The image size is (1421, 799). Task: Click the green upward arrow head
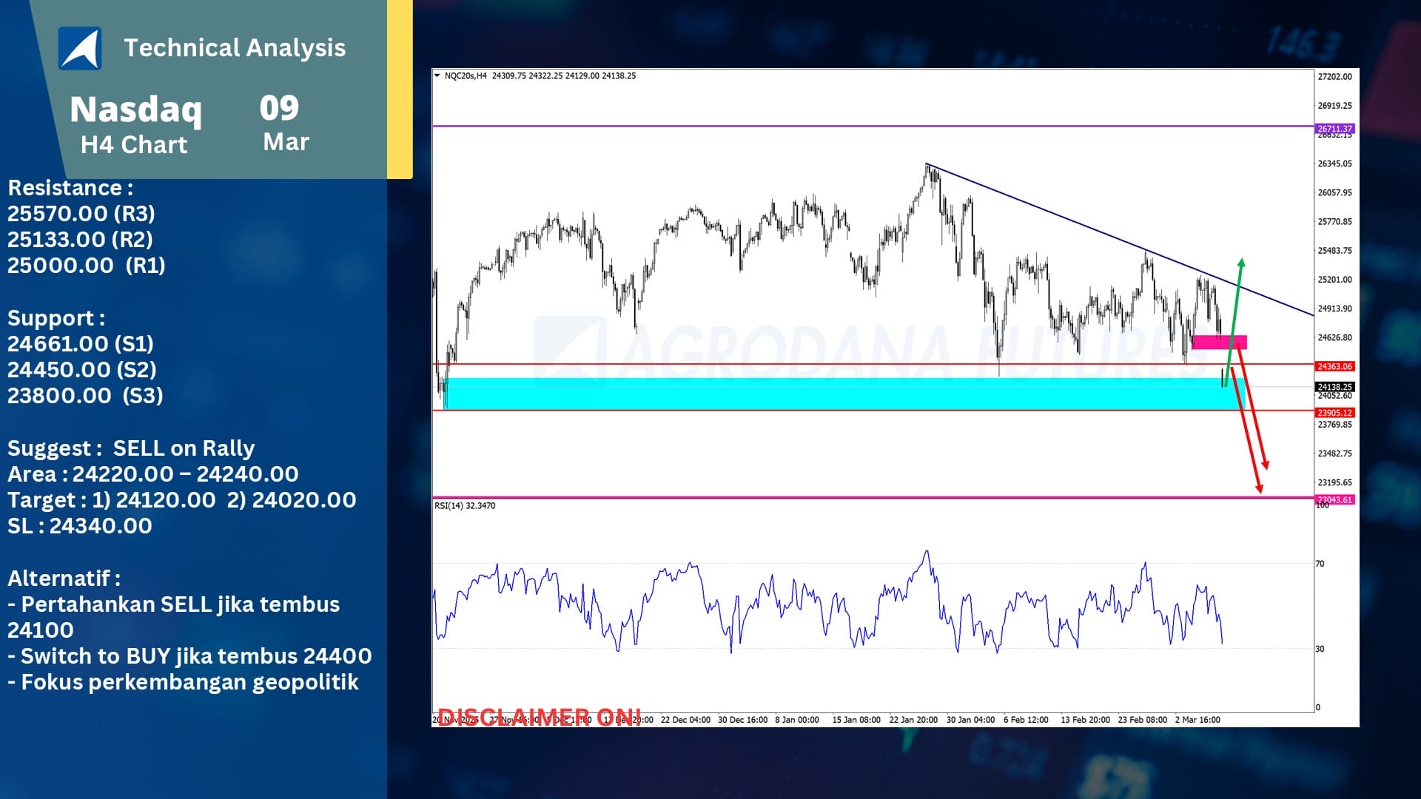click(1241, 263)
